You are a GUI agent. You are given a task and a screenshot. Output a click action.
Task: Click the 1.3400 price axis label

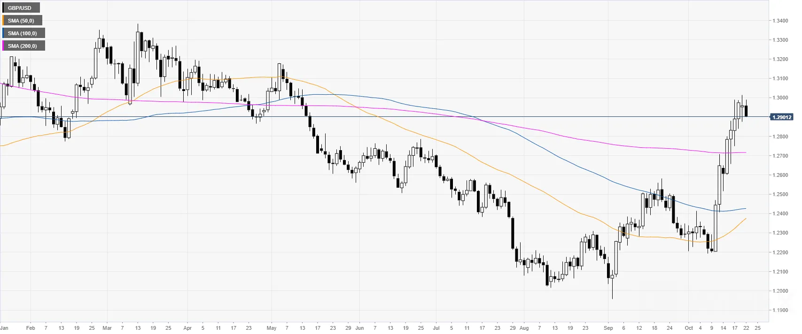(780, 21)
